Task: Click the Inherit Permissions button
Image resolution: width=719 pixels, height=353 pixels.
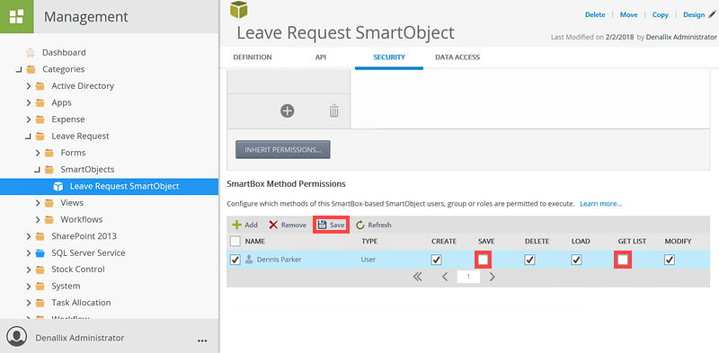Action: (x=283, y=149)
